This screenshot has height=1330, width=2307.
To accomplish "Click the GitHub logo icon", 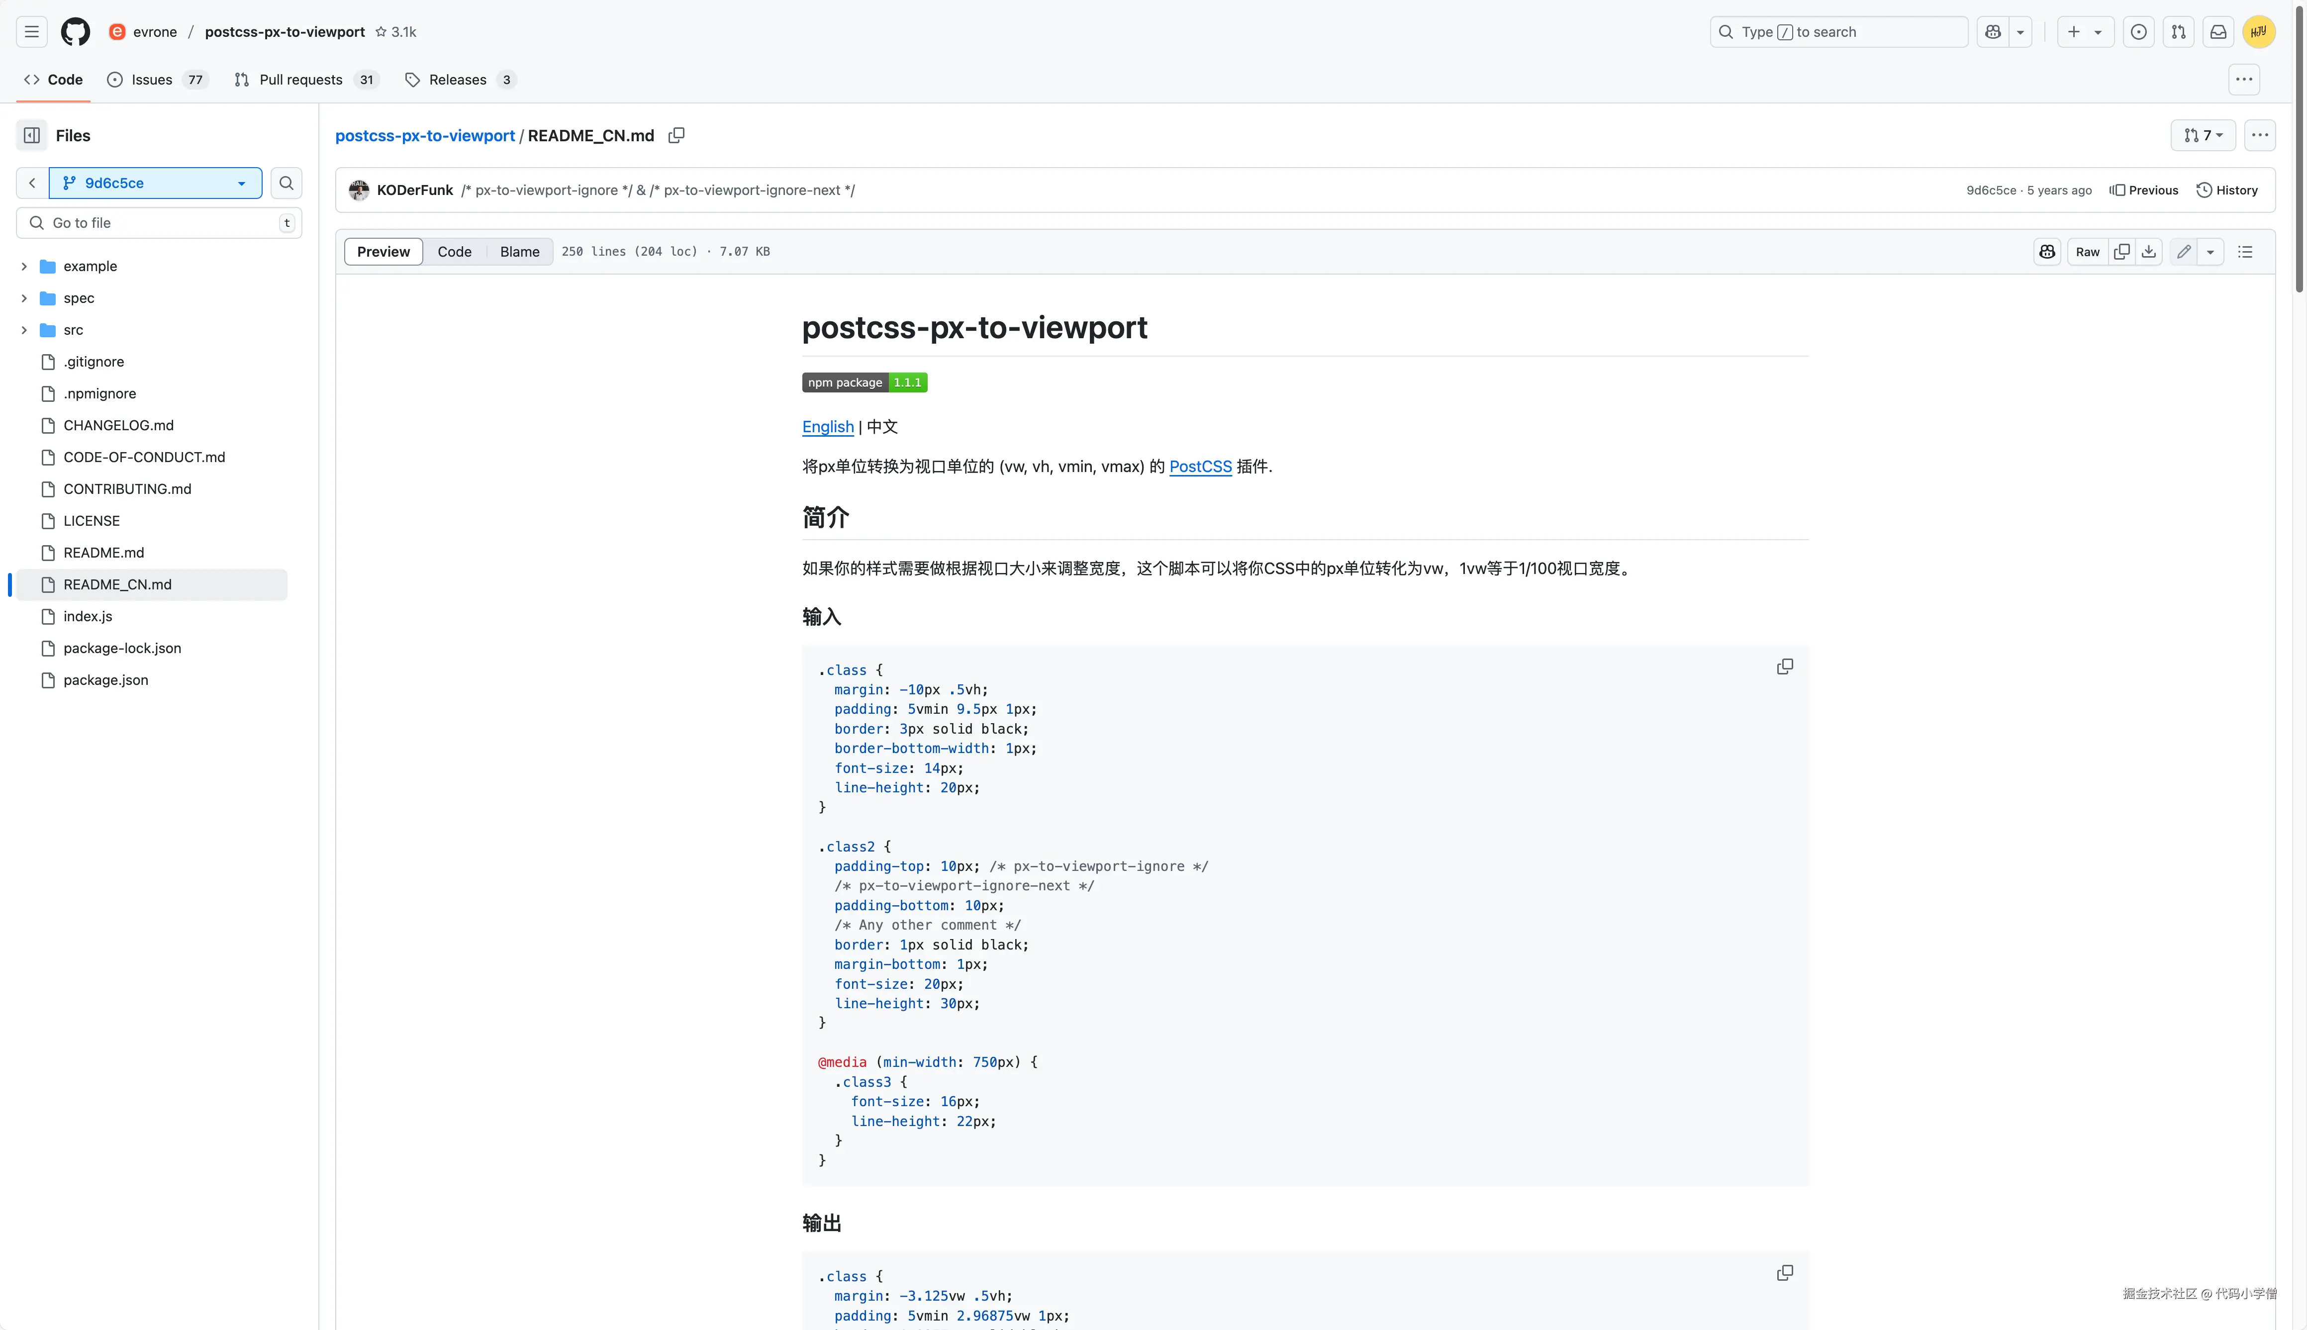I will [75, 32].
